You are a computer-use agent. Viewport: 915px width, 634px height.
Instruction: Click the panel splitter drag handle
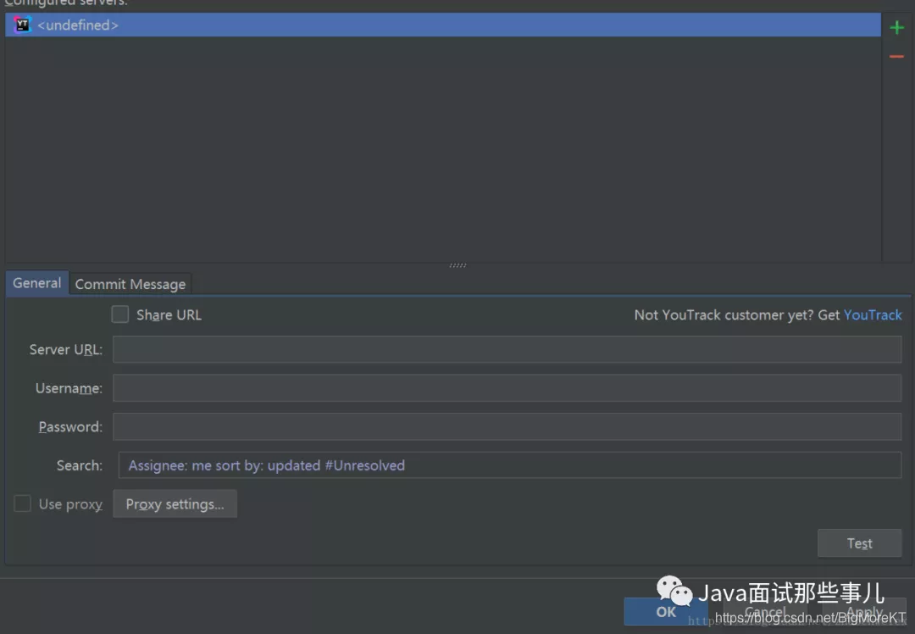click(x=457, y=265)
